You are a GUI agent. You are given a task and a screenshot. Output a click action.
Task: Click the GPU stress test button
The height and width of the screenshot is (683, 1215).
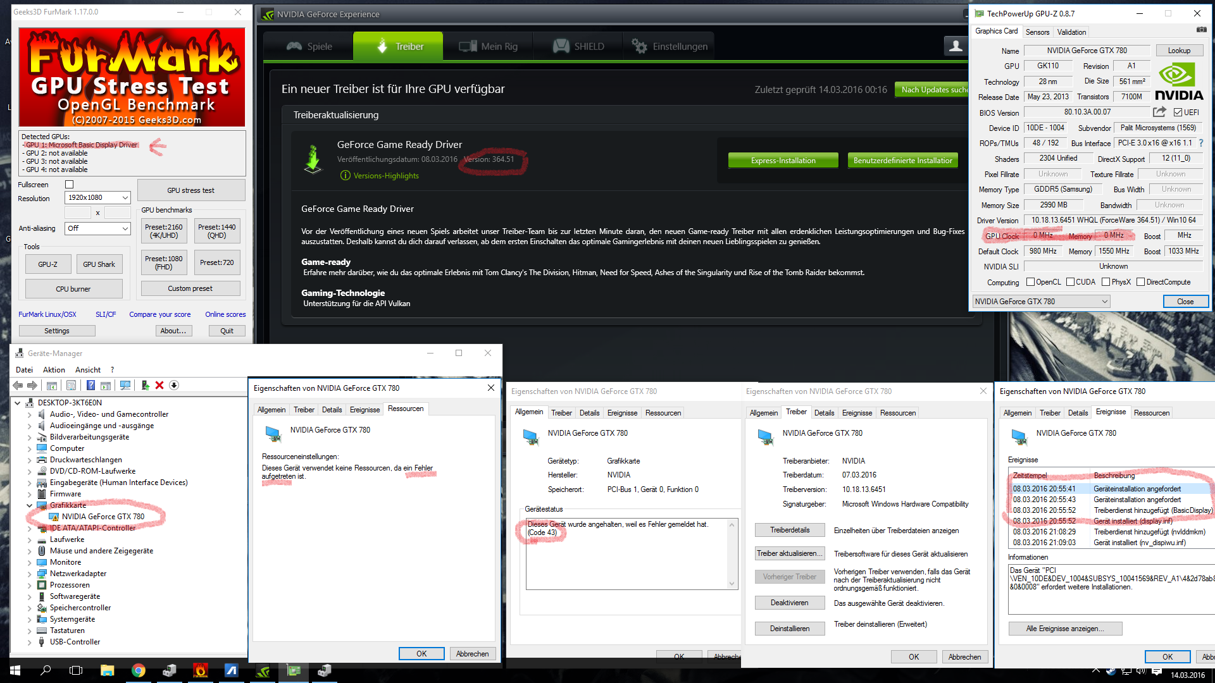point(190,190)
